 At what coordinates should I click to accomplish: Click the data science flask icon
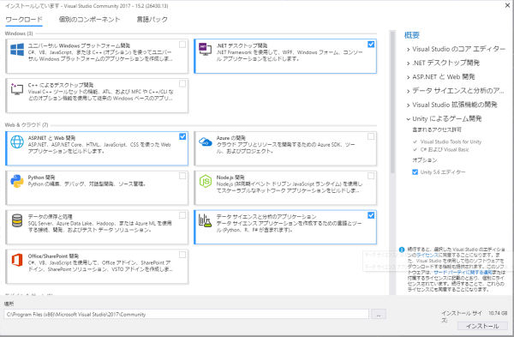coord(206,221)
